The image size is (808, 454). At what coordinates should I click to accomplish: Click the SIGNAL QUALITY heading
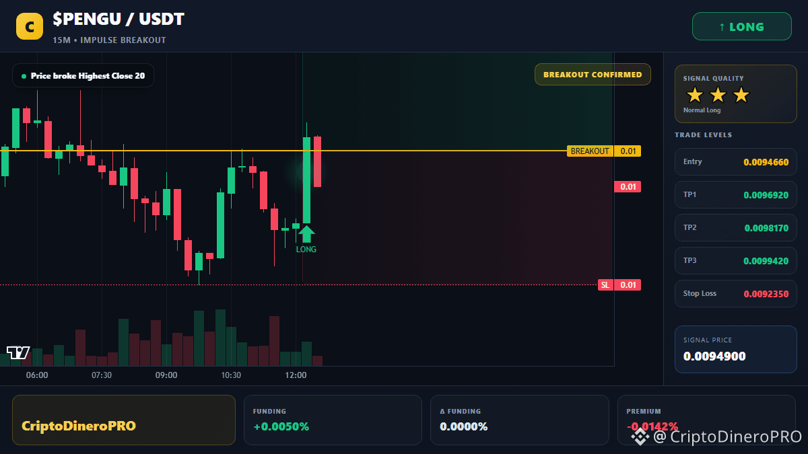[714, 79]
